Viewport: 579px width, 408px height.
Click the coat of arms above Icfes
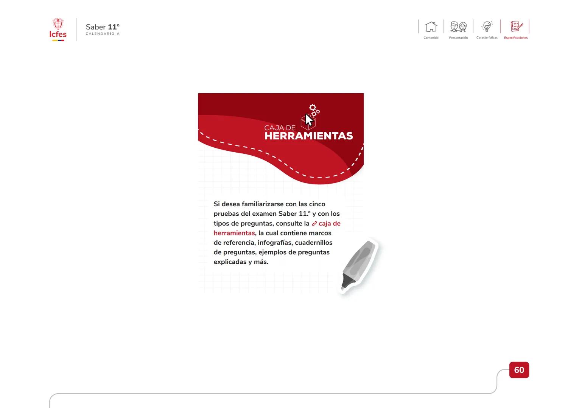coord(58,23)
